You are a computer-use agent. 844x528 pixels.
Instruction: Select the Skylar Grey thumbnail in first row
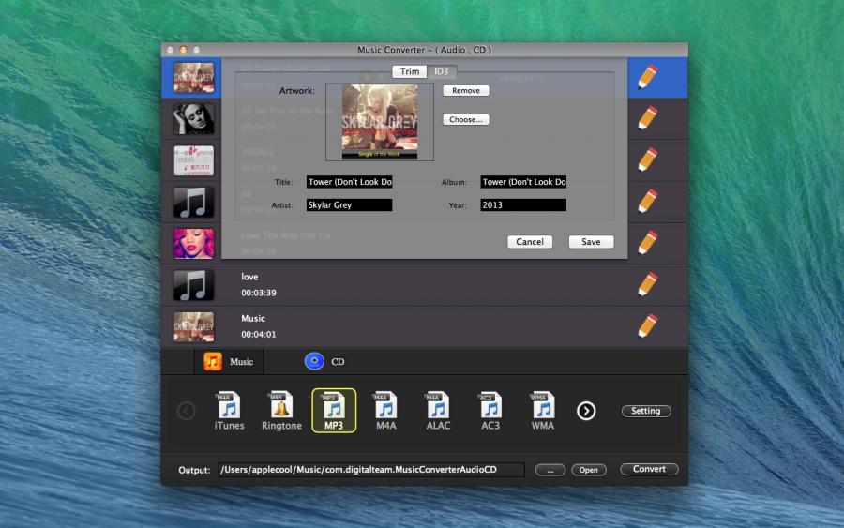point(194,78)
